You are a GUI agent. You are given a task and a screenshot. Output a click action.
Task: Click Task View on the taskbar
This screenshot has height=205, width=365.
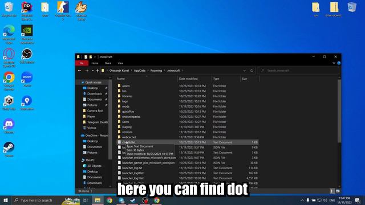coord(86,200)
